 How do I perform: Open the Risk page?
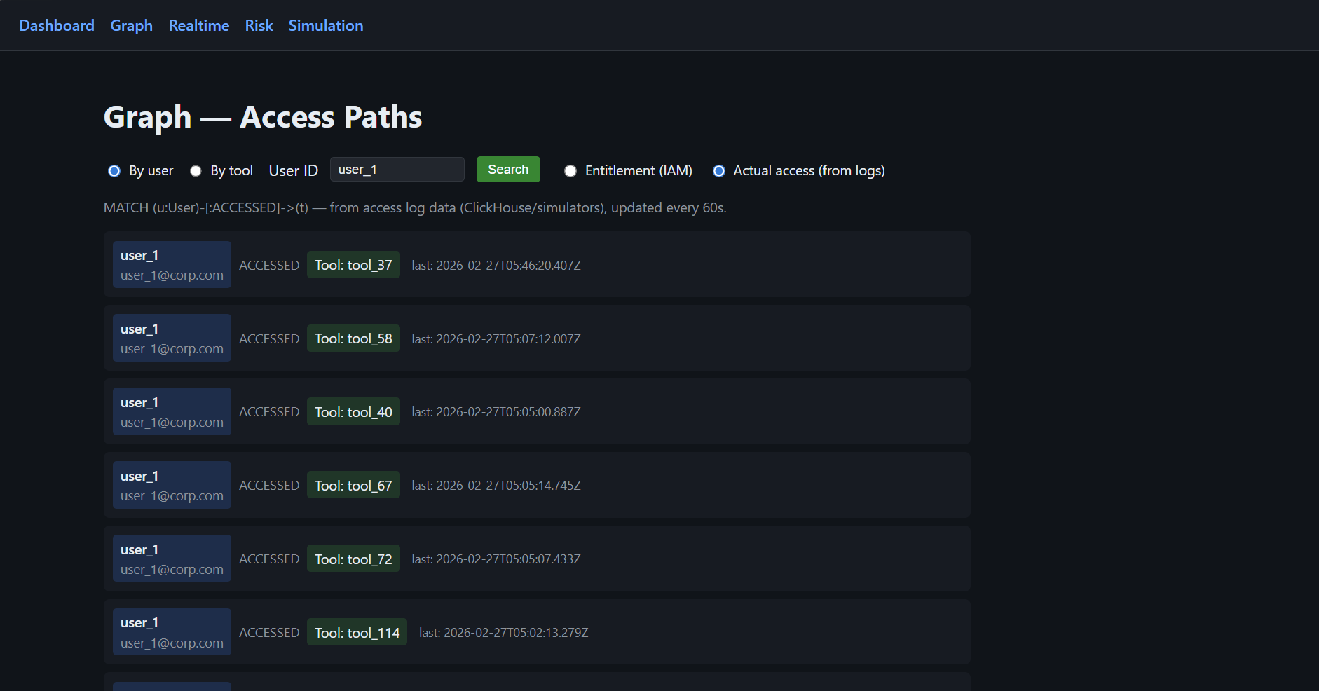(x=259, y=25)
